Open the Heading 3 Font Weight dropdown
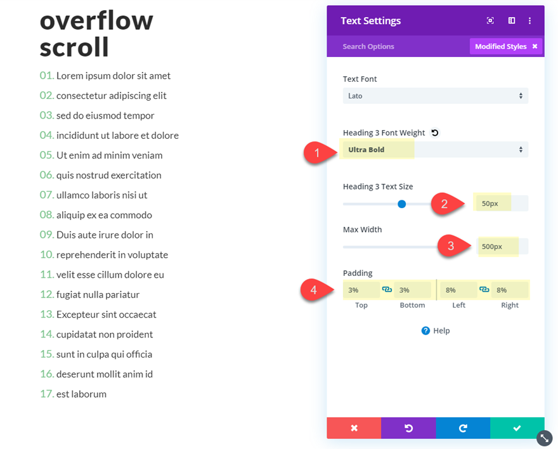558x449 pixels. [x=435, y=150]
